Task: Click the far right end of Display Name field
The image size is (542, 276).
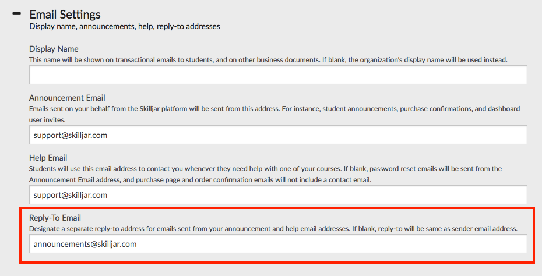Action: tap(520, 75)
